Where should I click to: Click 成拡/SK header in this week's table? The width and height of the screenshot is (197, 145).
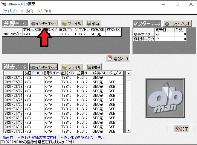(x=114, y=30)
